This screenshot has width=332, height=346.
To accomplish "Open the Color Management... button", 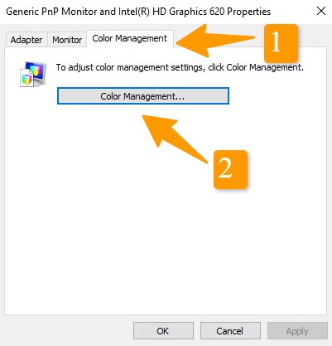I will click(143, 96).
